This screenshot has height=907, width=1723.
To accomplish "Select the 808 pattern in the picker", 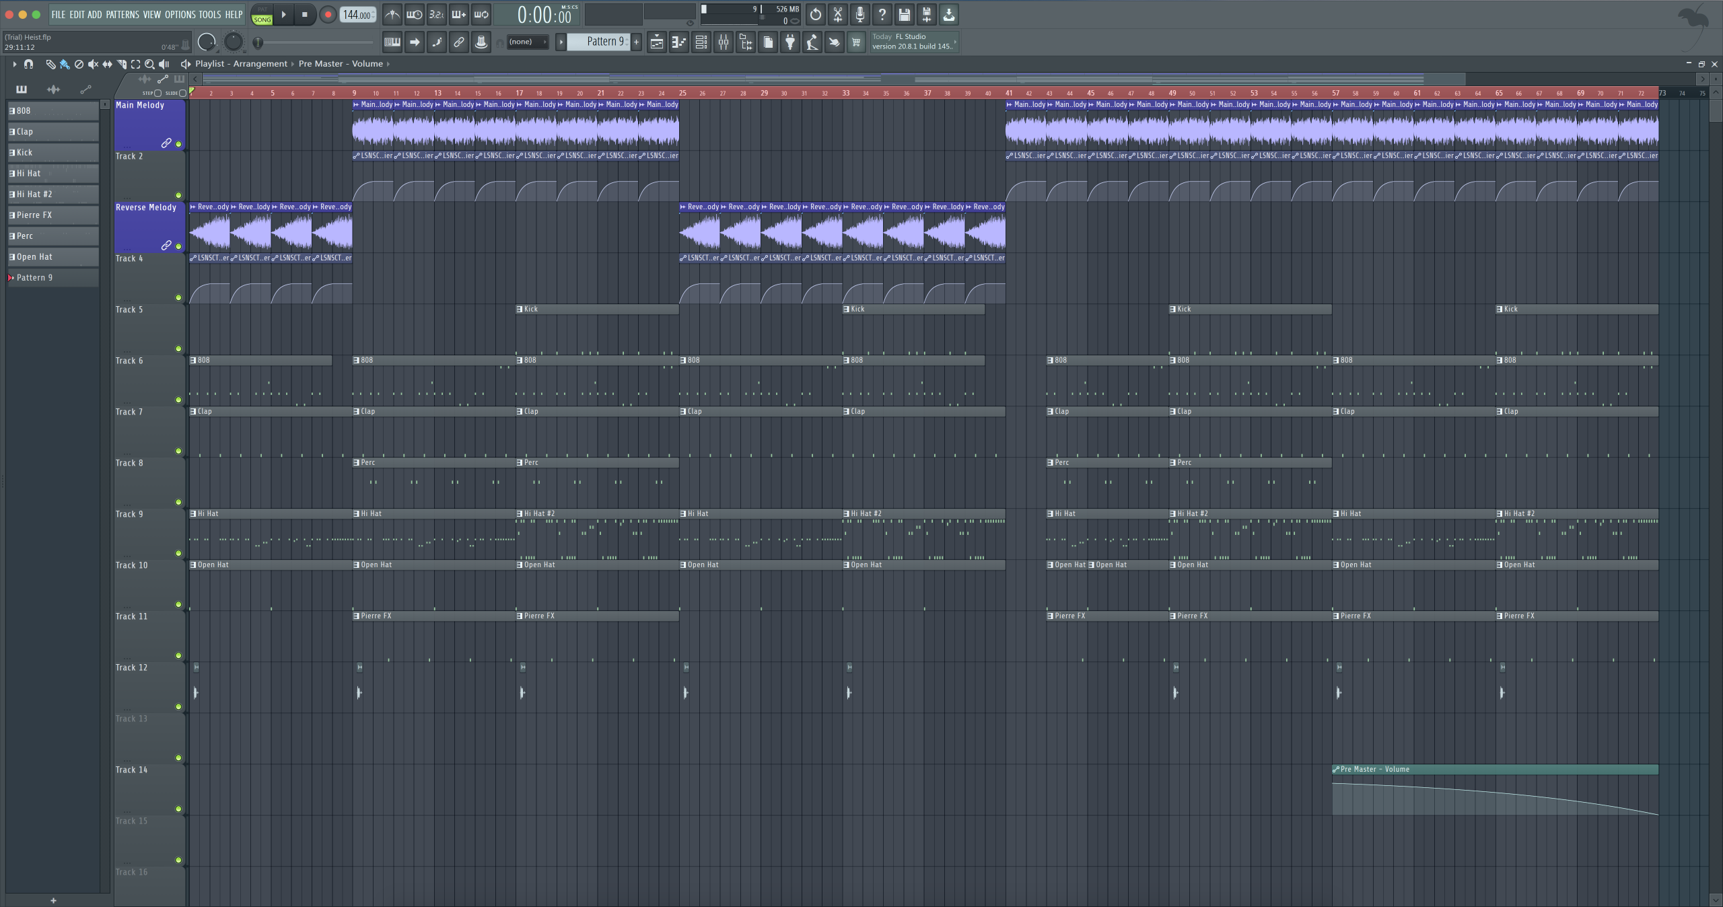I will pyautogui.click(x=53, y=111).
